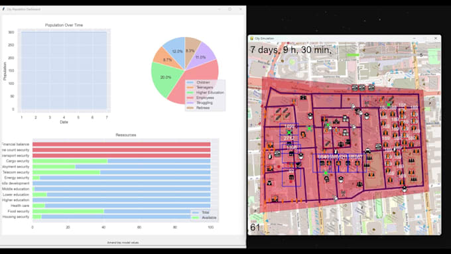Select the taxi car icon on the map
Screen dimensions: 451x254
(x=367, y=151)
